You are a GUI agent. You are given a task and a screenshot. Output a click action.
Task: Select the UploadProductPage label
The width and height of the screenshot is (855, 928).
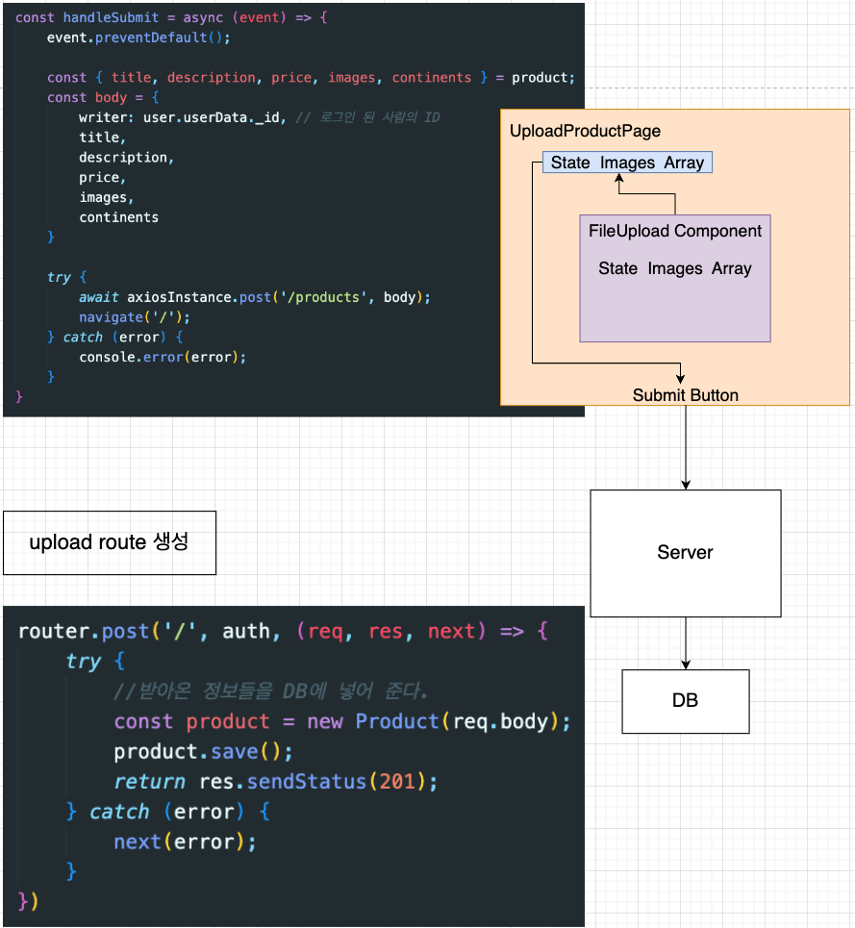point(585,132)
